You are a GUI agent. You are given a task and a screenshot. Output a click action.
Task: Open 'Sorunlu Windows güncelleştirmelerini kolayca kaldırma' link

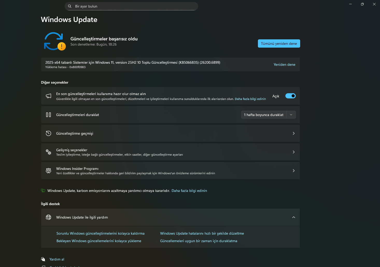coord(101,233)
